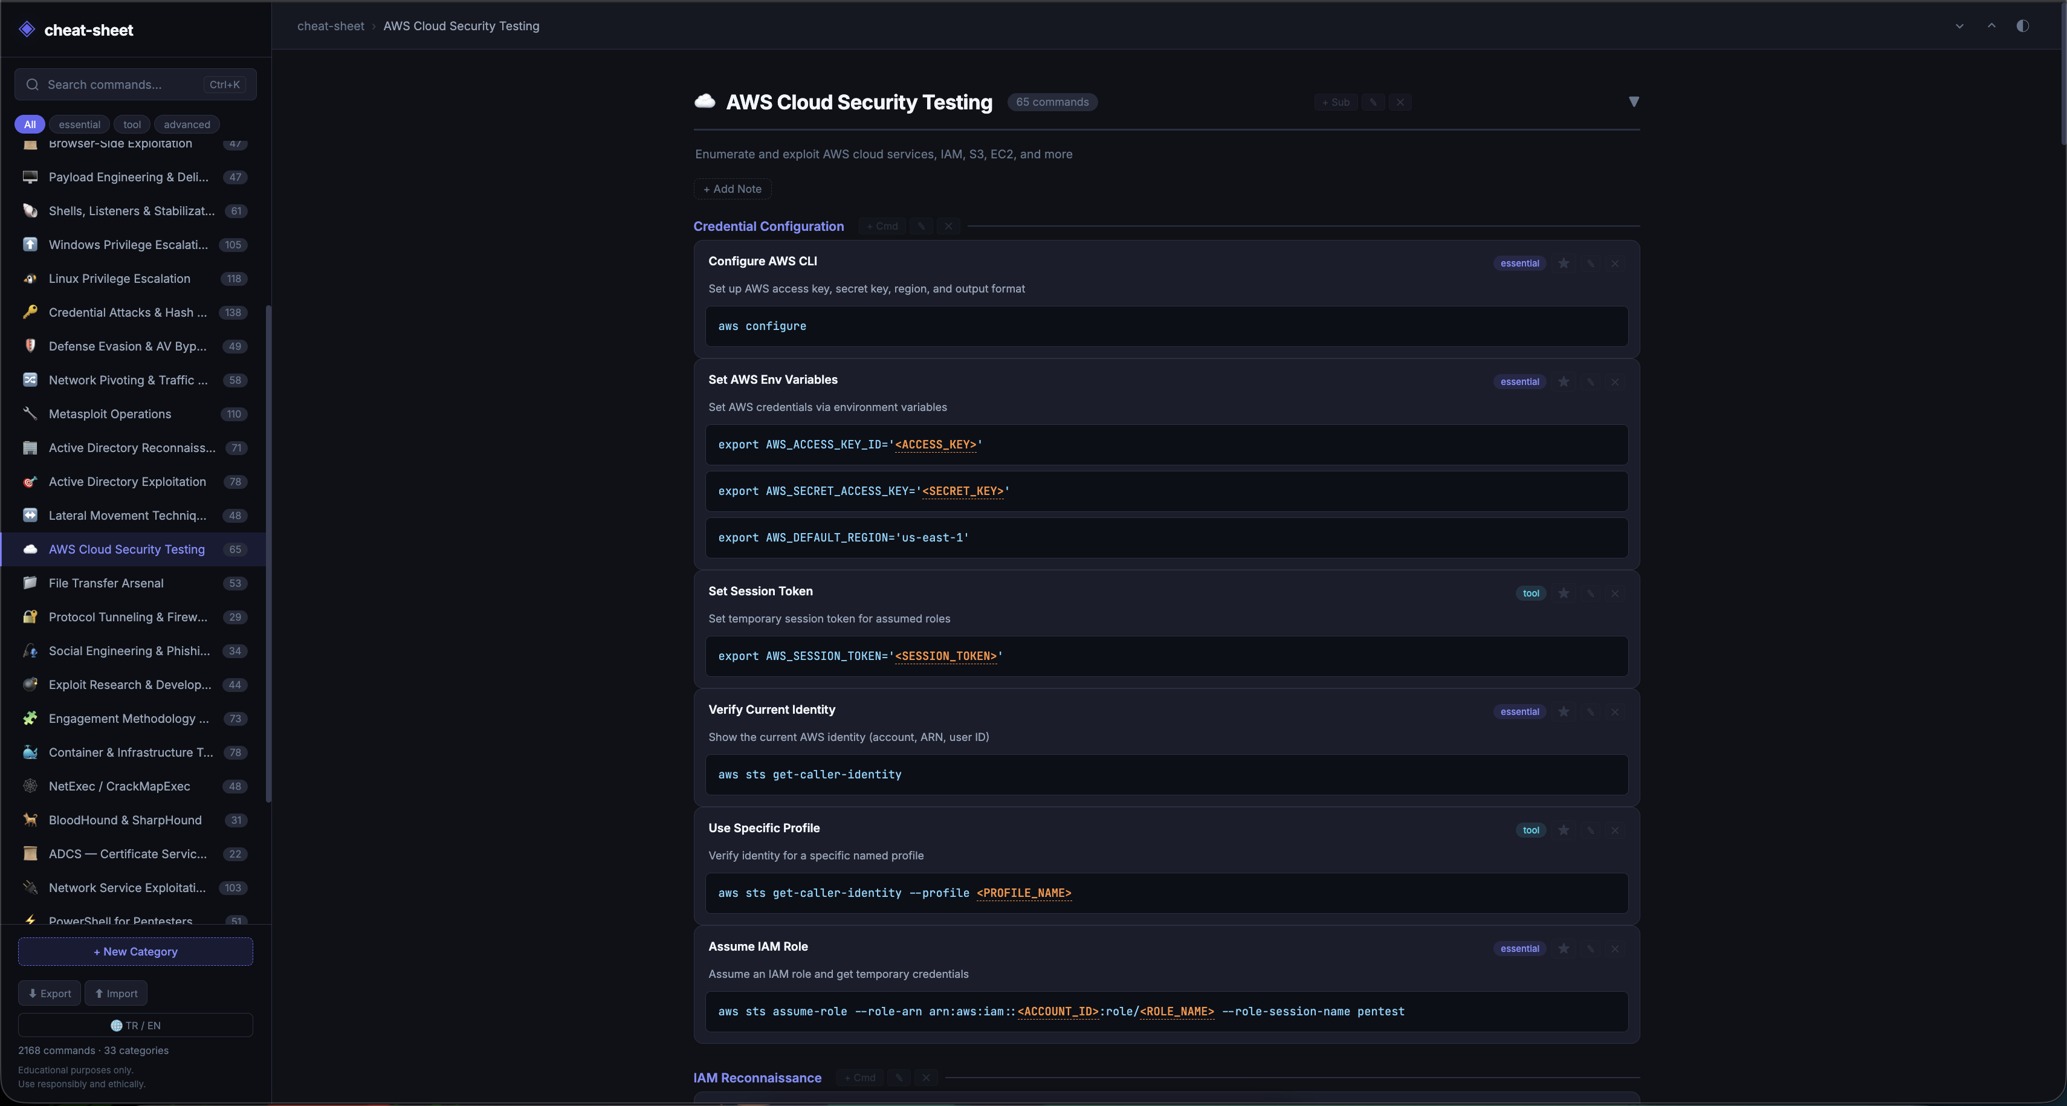Click the "65 commands" count badge
The height and width of the screenshot is (1106, 2067).
(1053, 102)
